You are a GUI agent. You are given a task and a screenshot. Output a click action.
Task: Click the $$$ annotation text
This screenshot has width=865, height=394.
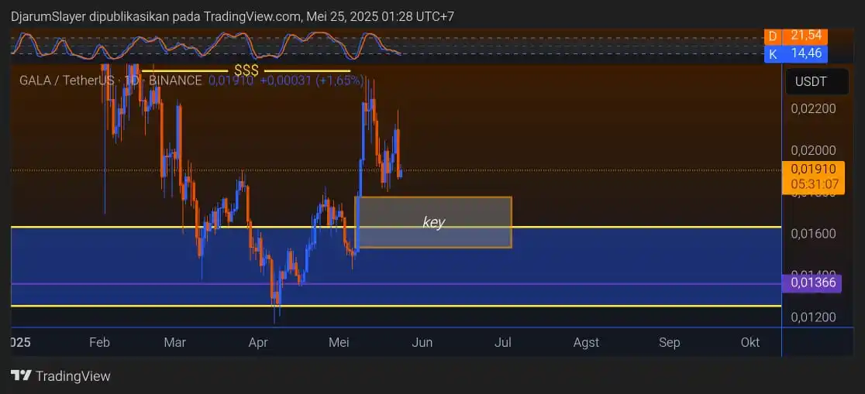click(246, 70)
